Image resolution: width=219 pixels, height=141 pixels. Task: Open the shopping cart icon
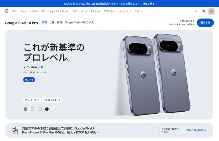pyautogui.click(x=203, y=11)
